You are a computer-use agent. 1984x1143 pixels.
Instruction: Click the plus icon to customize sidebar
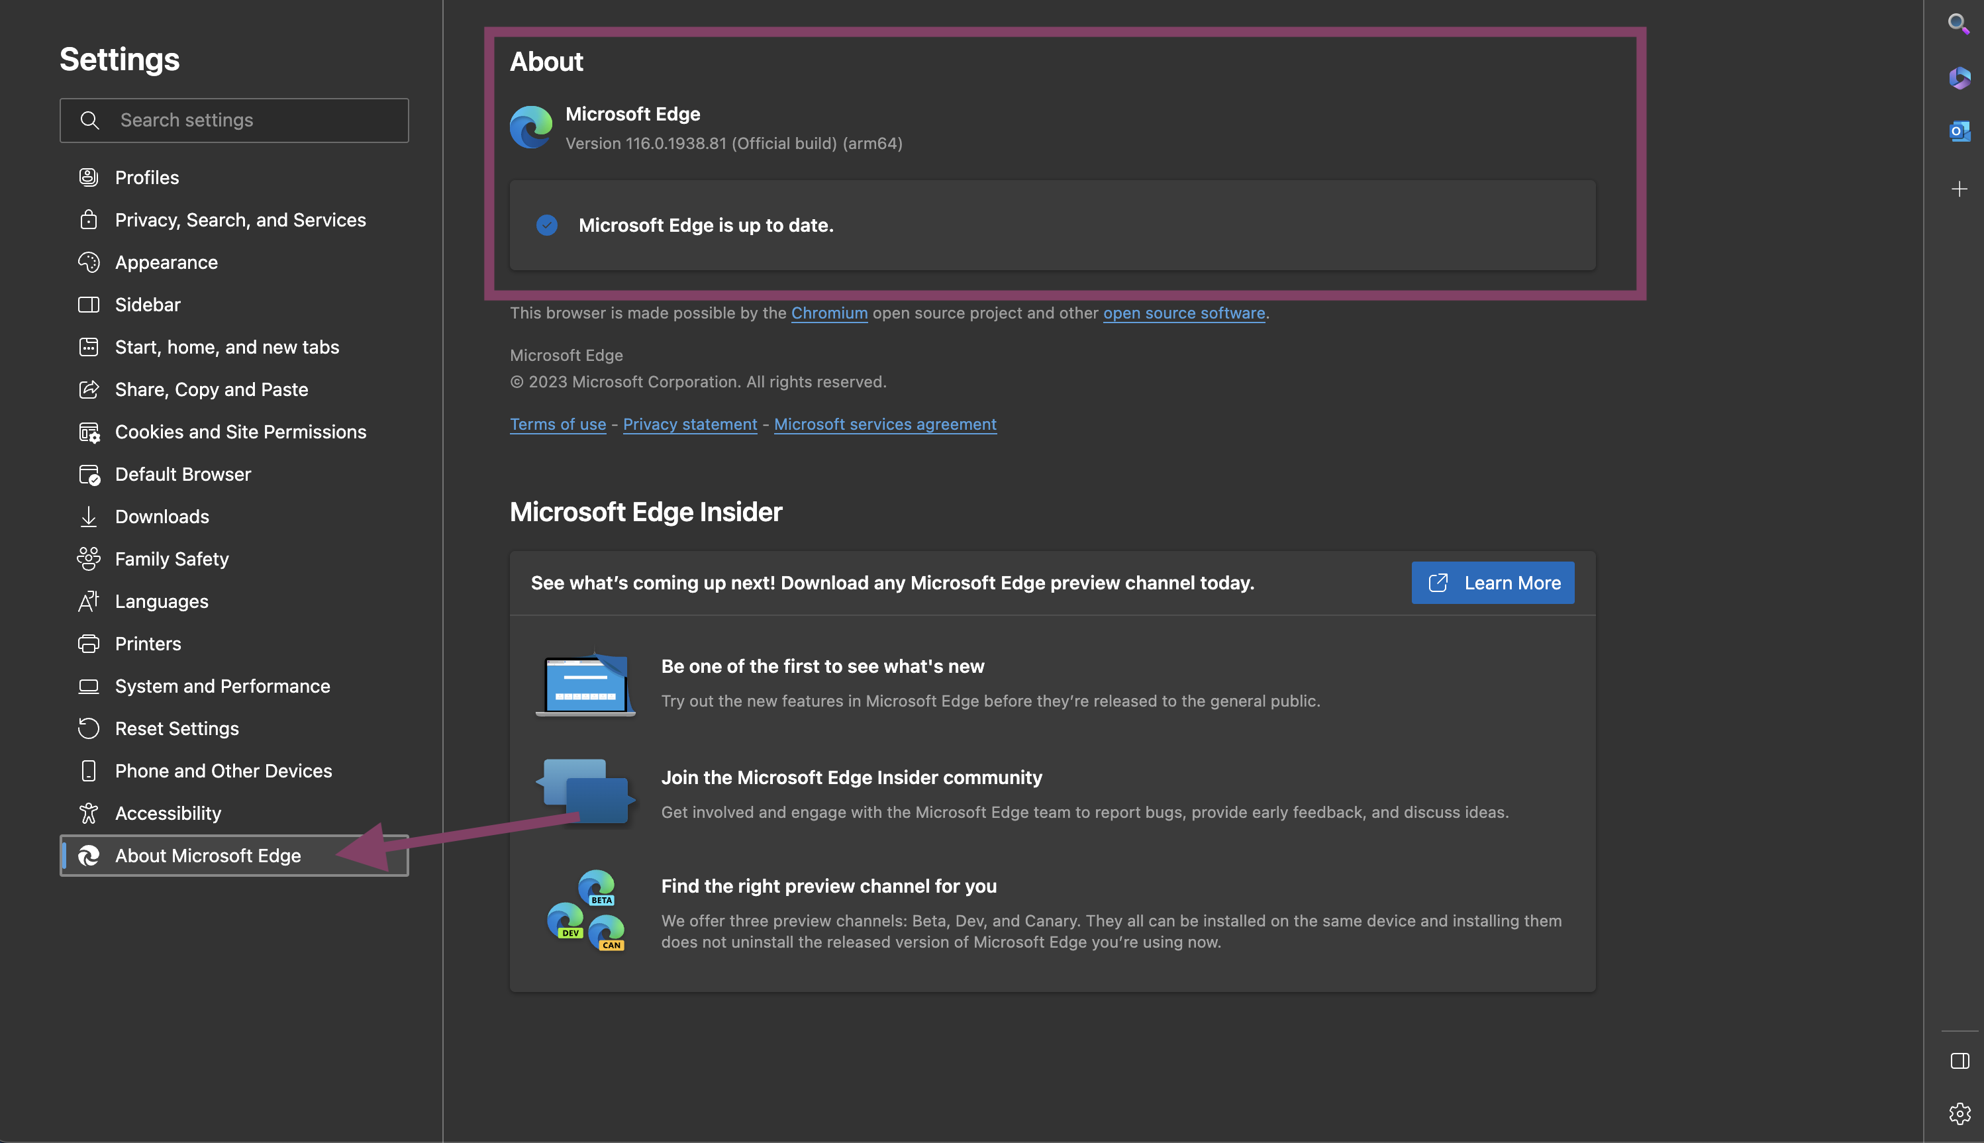(1959, 189)
